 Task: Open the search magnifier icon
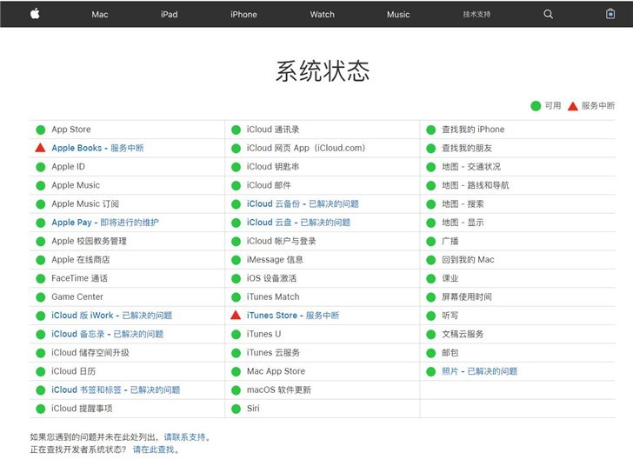(548, 14)
